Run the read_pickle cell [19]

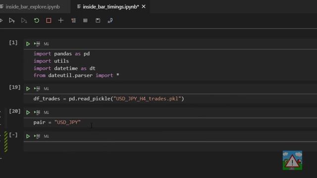[x=28, y=89]
